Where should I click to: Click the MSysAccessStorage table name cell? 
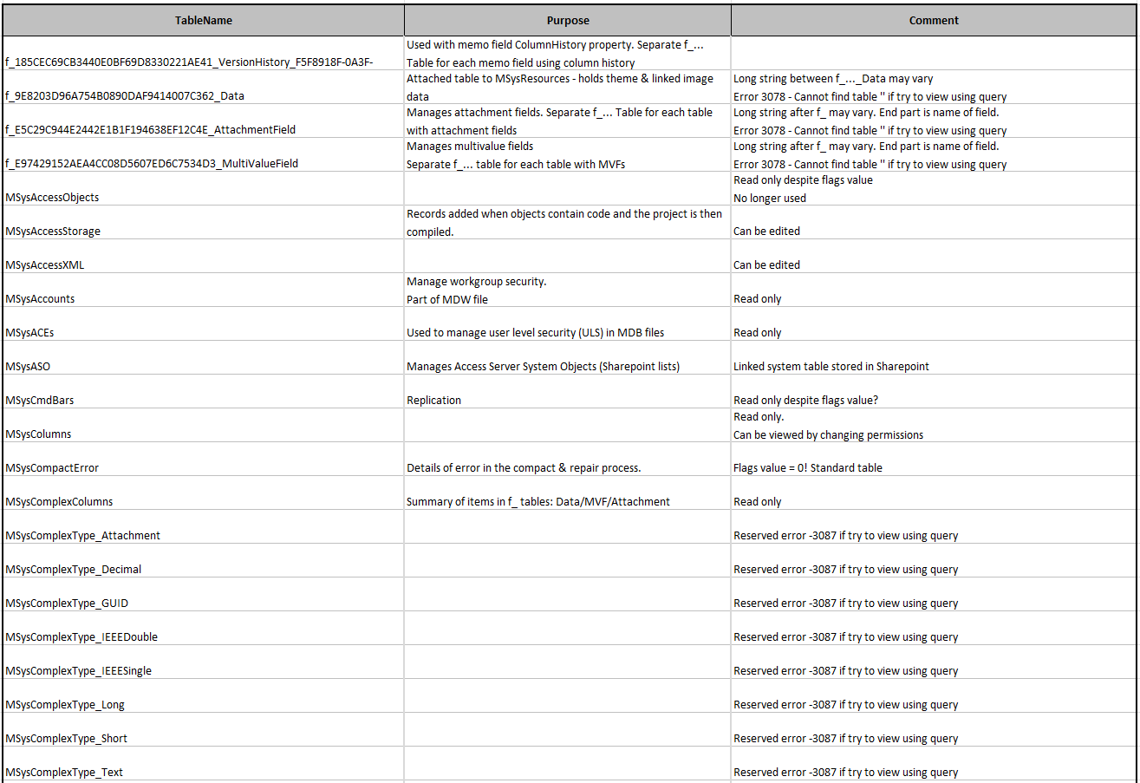click(203, 223)
